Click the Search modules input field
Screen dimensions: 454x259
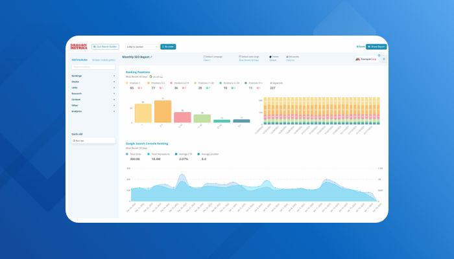coord(93,67)
